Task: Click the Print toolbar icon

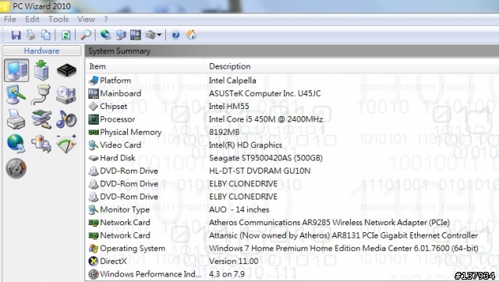Action: (31, 35)
